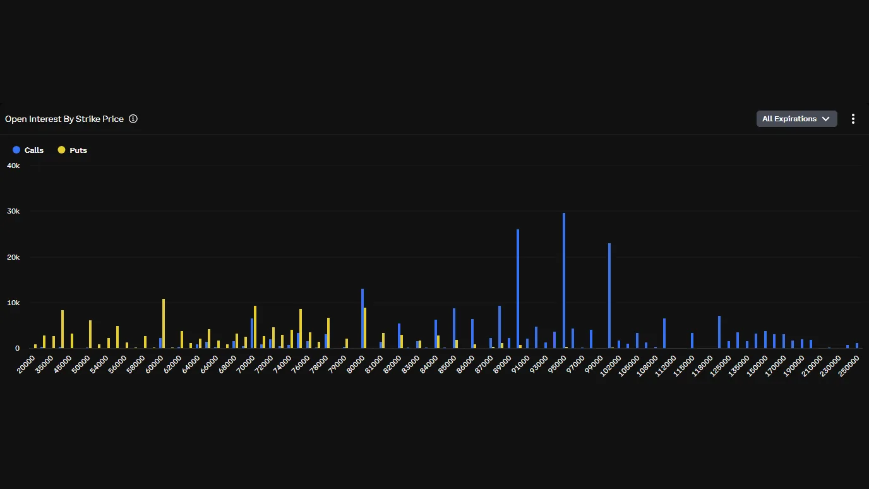Open the three-dot more options menu

tap(853, 119)
